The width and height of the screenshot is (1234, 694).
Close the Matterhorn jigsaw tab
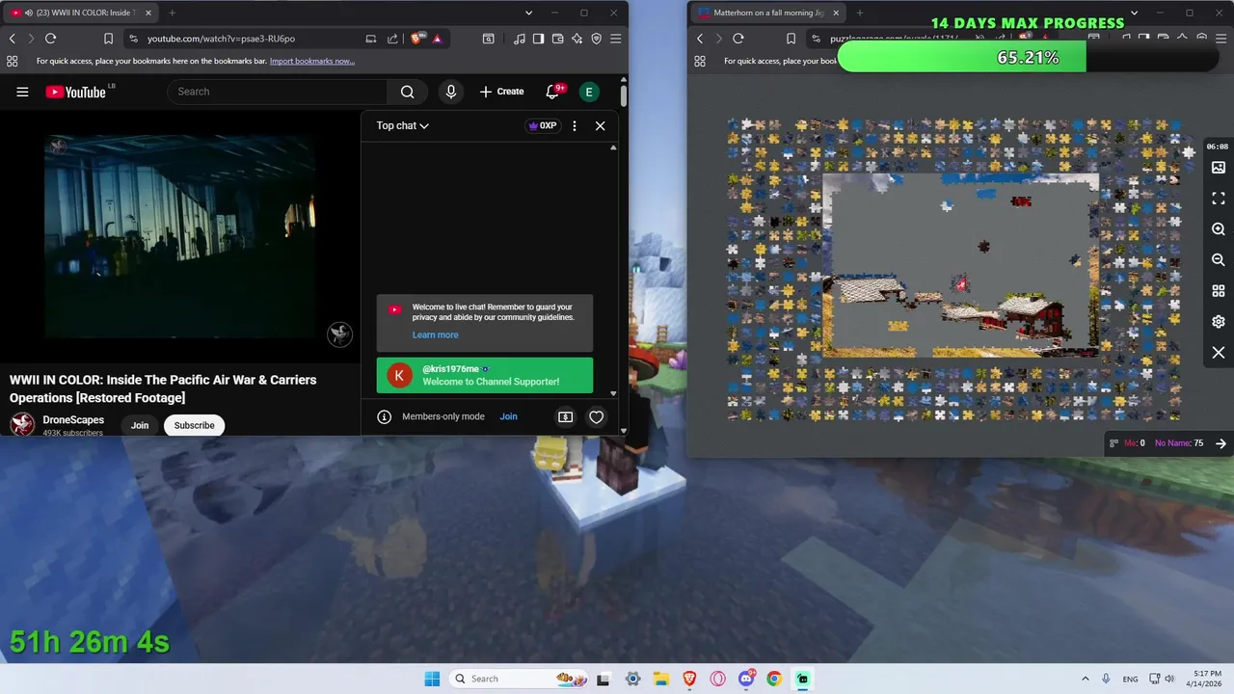836,13
